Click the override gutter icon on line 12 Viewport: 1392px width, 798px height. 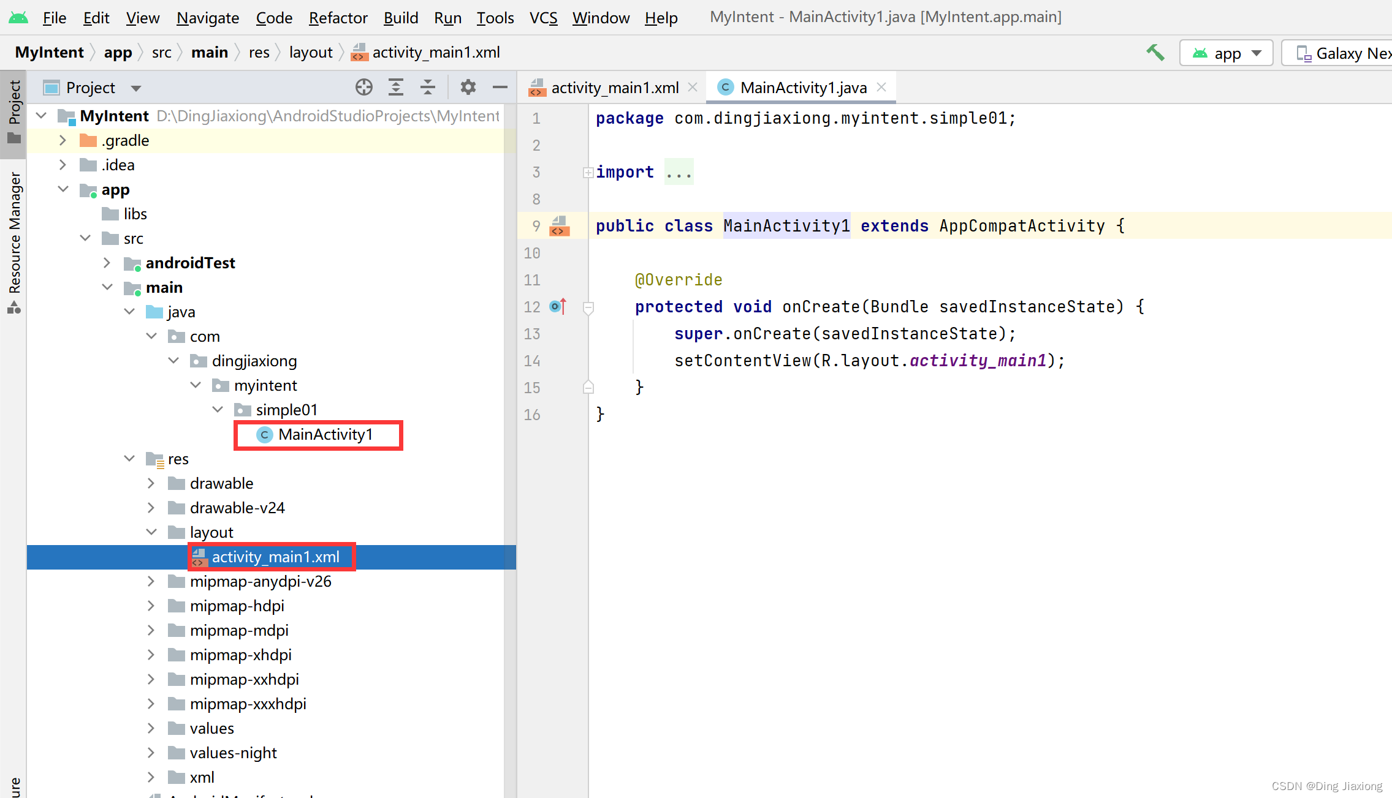coord(558,306)
